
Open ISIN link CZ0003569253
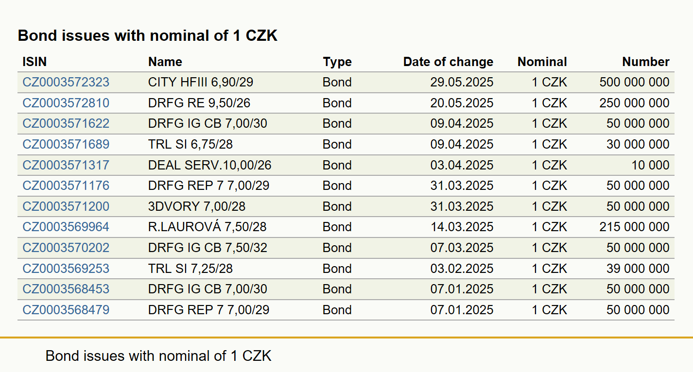[66, 269]
